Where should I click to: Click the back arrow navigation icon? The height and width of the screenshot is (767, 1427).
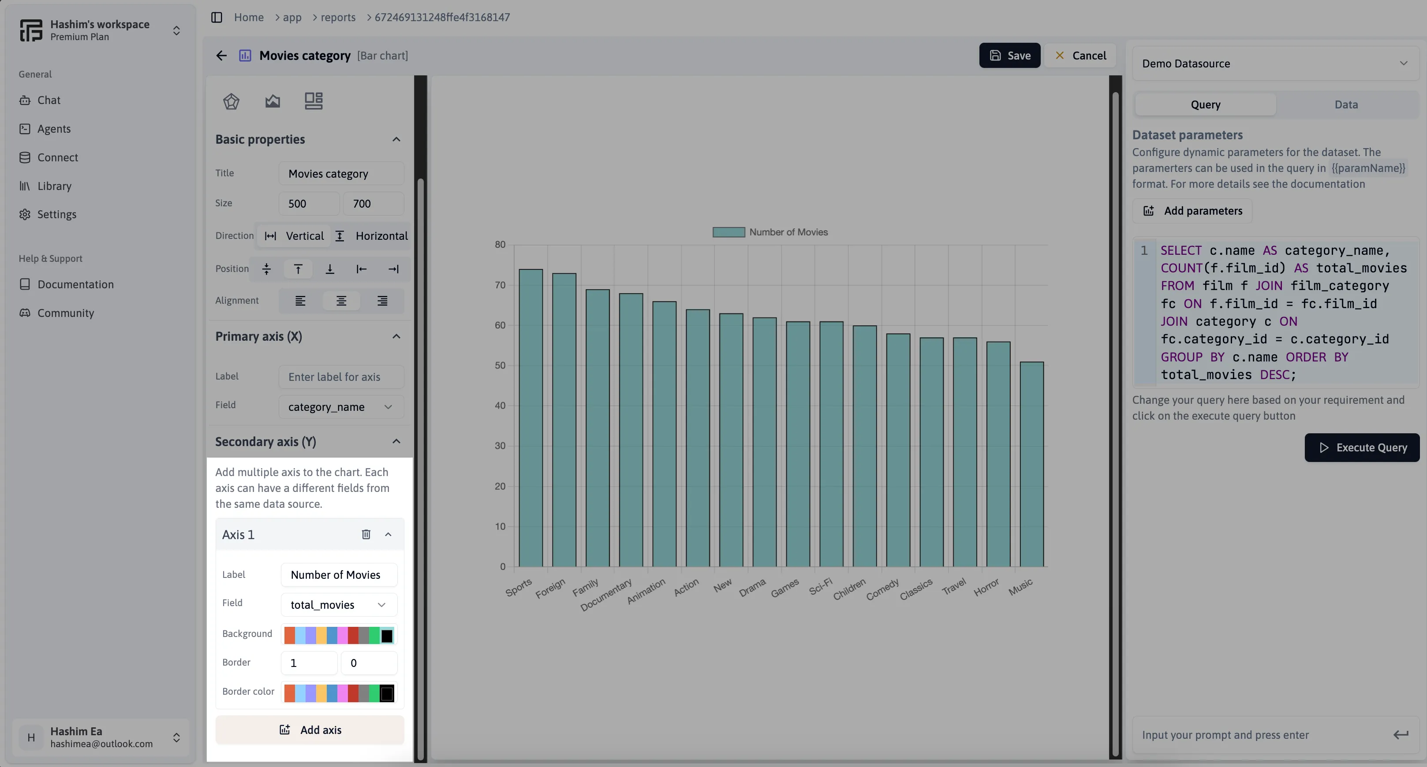tap(220, 55)
